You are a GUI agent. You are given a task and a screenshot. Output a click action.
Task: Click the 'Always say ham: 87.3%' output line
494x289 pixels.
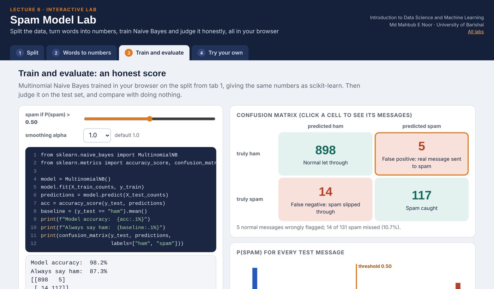pyautogui.click(x=69, y=271)
